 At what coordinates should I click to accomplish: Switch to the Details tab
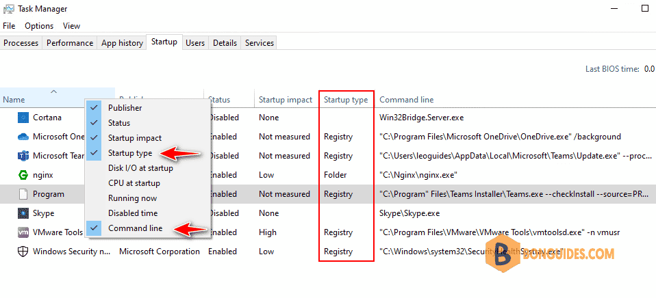[225, 43]
